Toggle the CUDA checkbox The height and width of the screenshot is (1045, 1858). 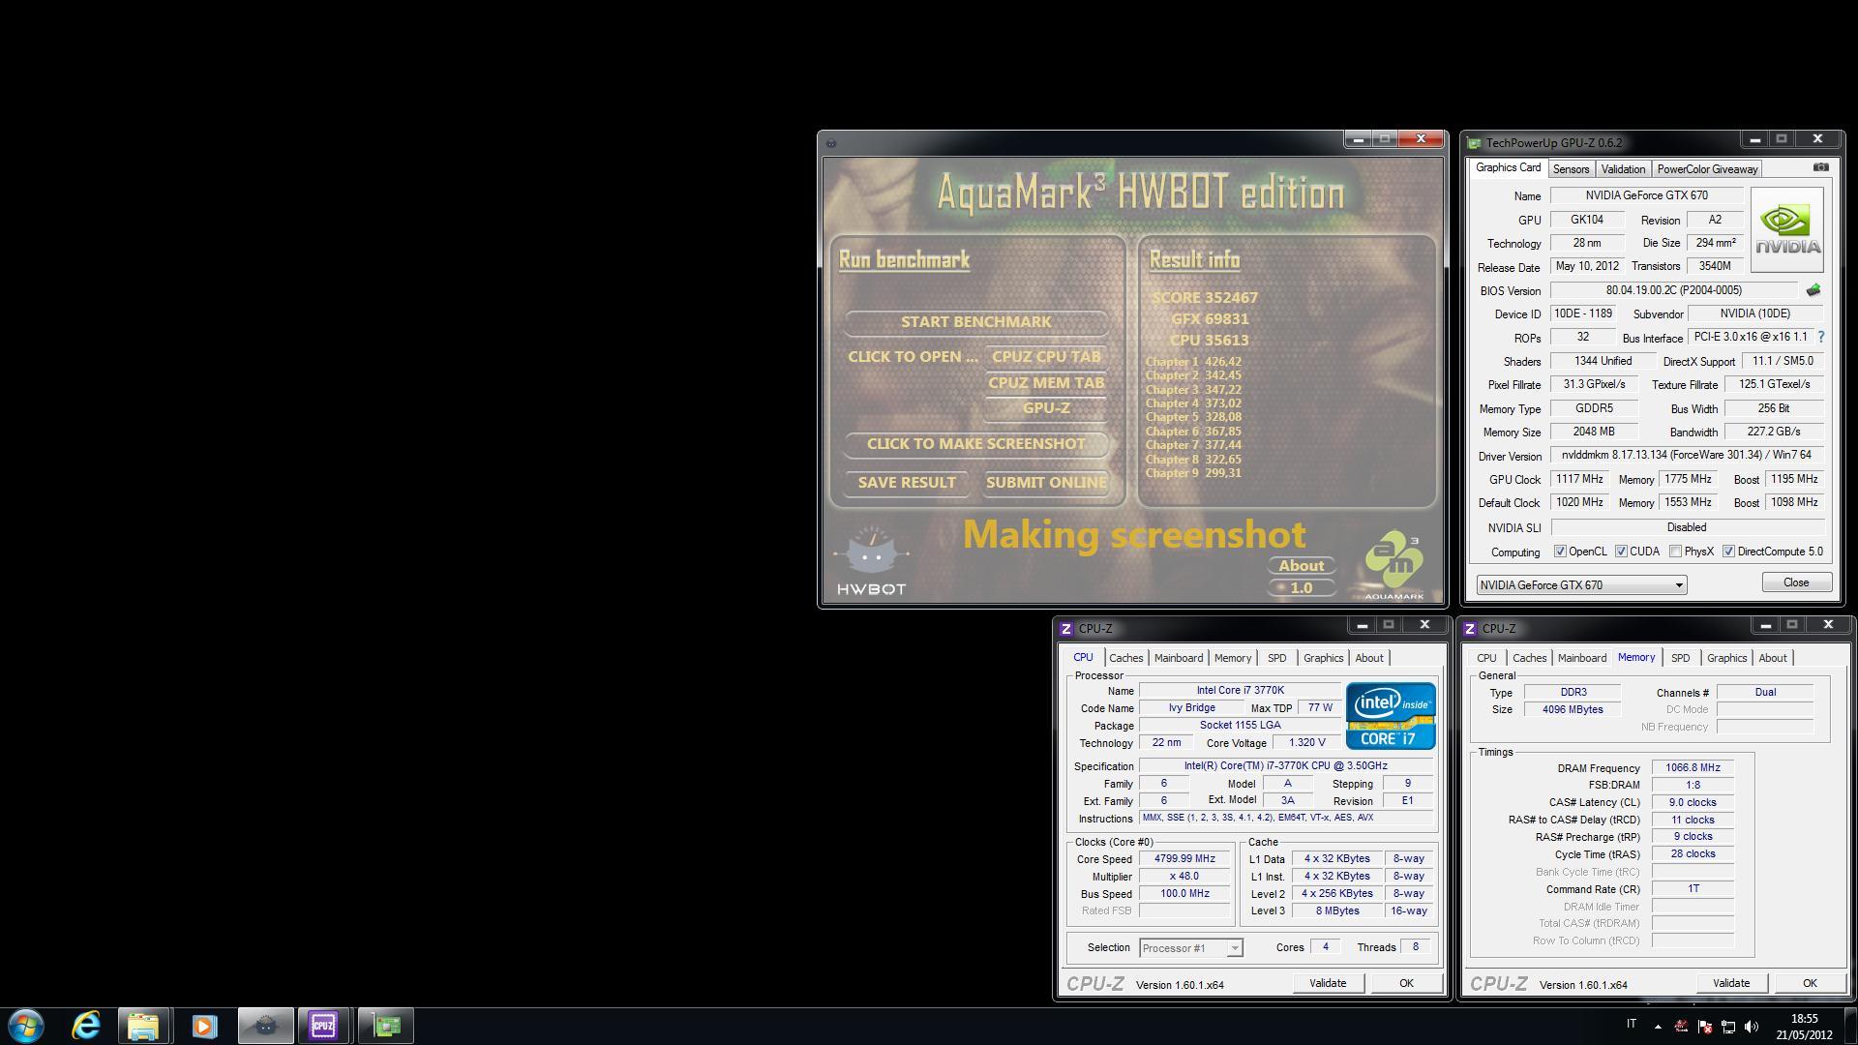[x=1621, y=552]
